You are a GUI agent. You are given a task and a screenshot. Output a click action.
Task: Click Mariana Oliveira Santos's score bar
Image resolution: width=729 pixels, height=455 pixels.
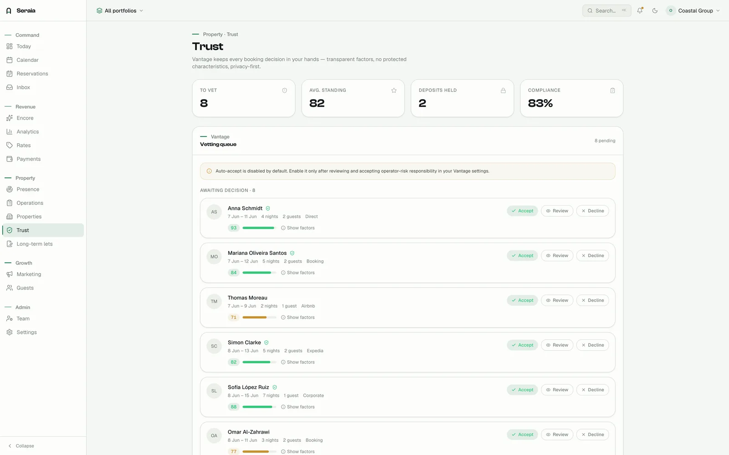tap(259, 273)
